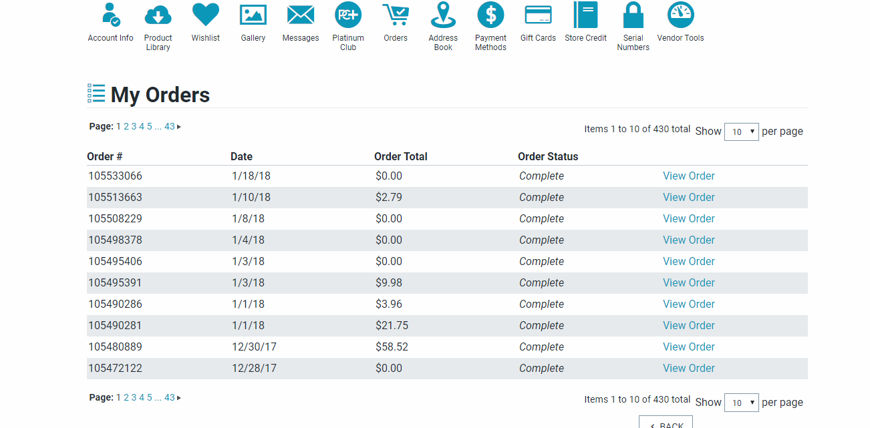The width and height of the screenshot is (870, 428).
Task: Open the Product Library download icon
Action: click(158, 15)
